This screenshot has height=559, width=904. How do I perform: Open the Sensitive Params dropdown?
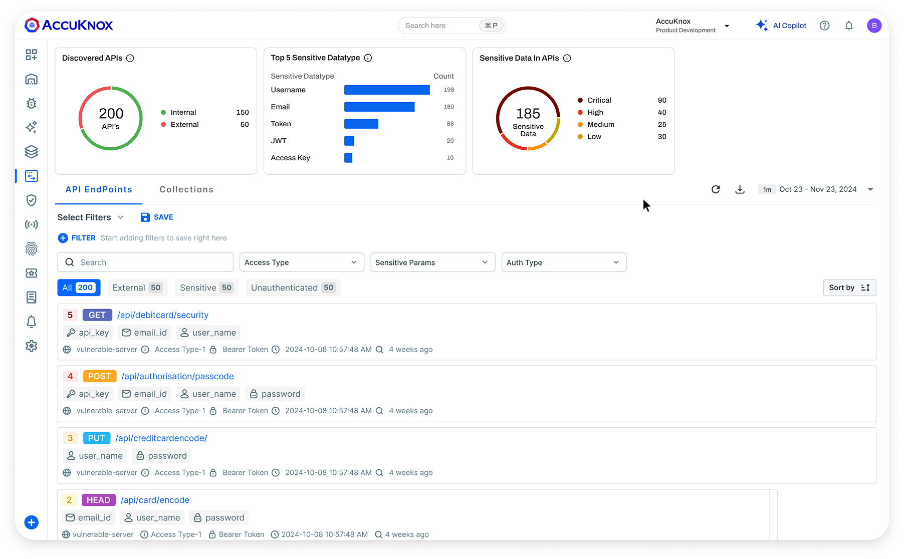click(432, 262)
